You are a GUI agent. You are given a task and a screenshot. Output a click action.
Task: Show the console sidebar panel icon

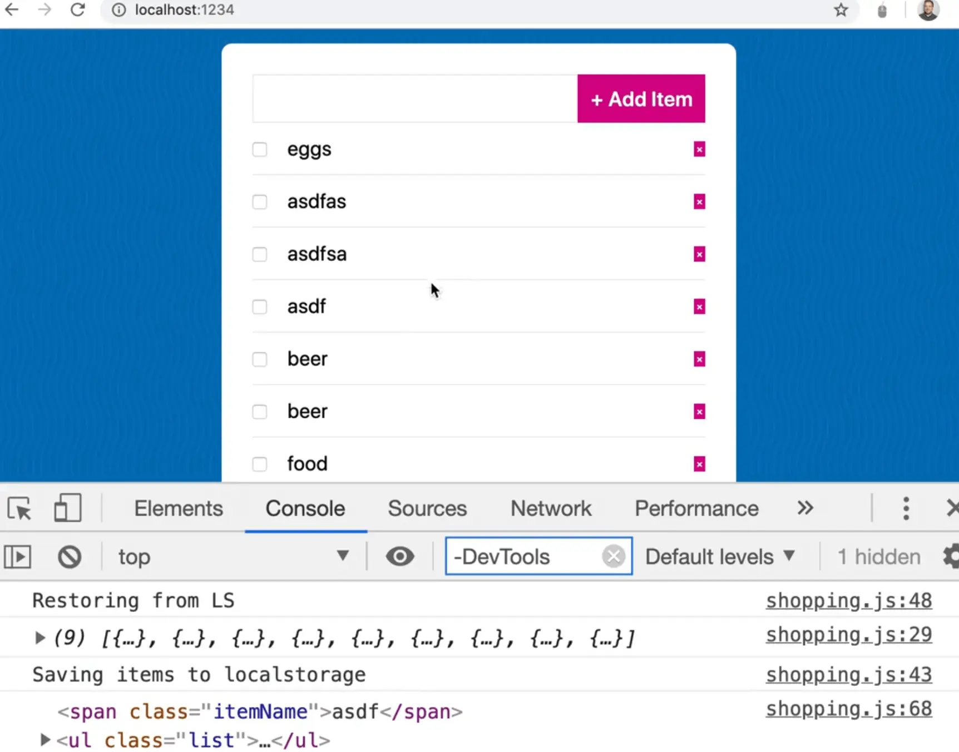tap(18, 557)
